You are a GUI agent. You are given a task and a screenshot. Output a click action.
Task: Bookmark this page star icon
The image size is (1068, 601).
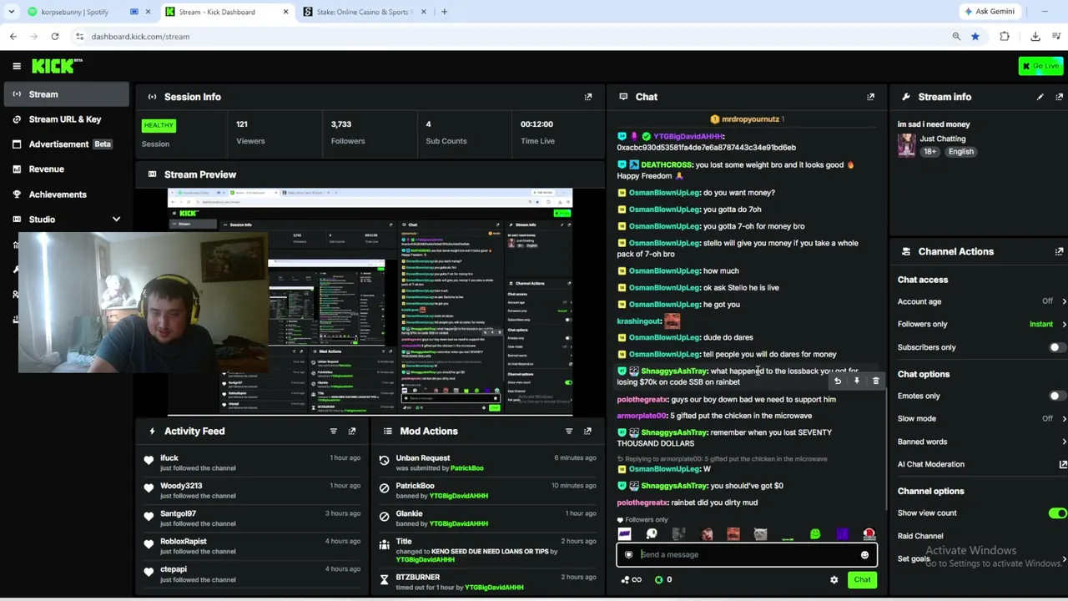pyautogui.click(x=975, y=37)
